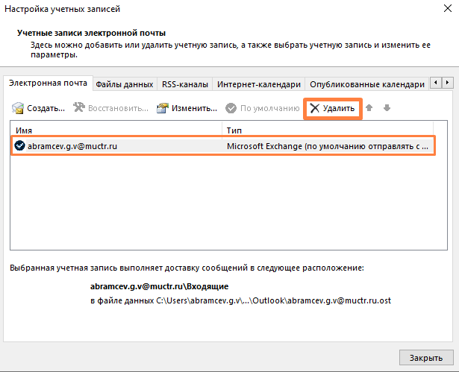Go to the Интернет-календари tab
This screenshot has width=459, height=372.
click(258, 84)
